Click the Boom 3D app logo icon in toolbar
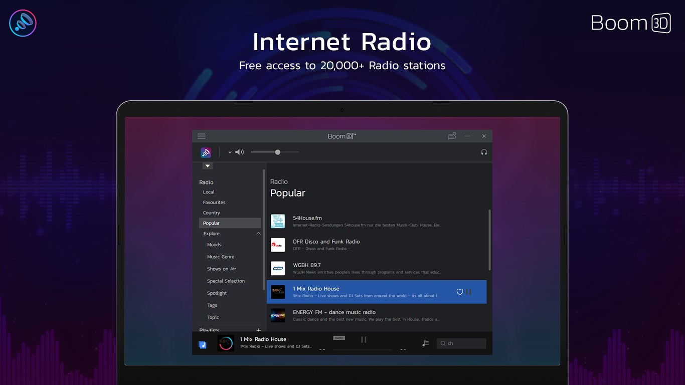 coord(206,152)
